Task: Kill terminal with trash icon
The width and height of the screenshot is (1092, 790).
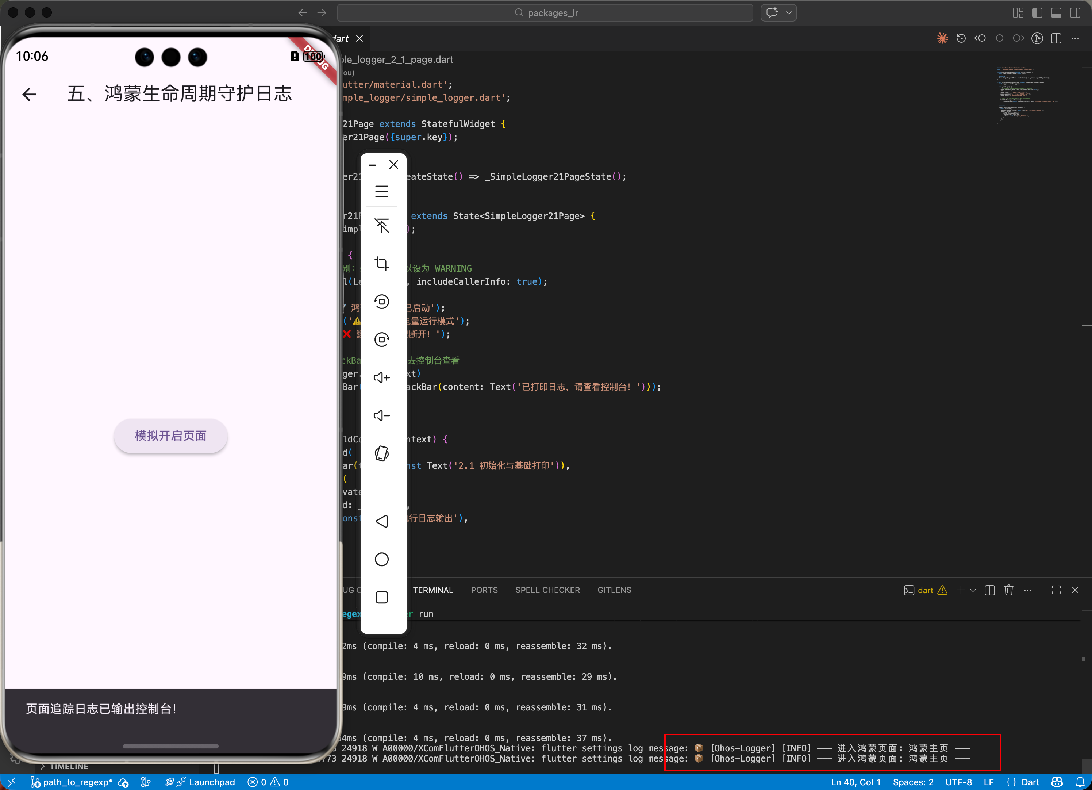Action: (1009, 590)
